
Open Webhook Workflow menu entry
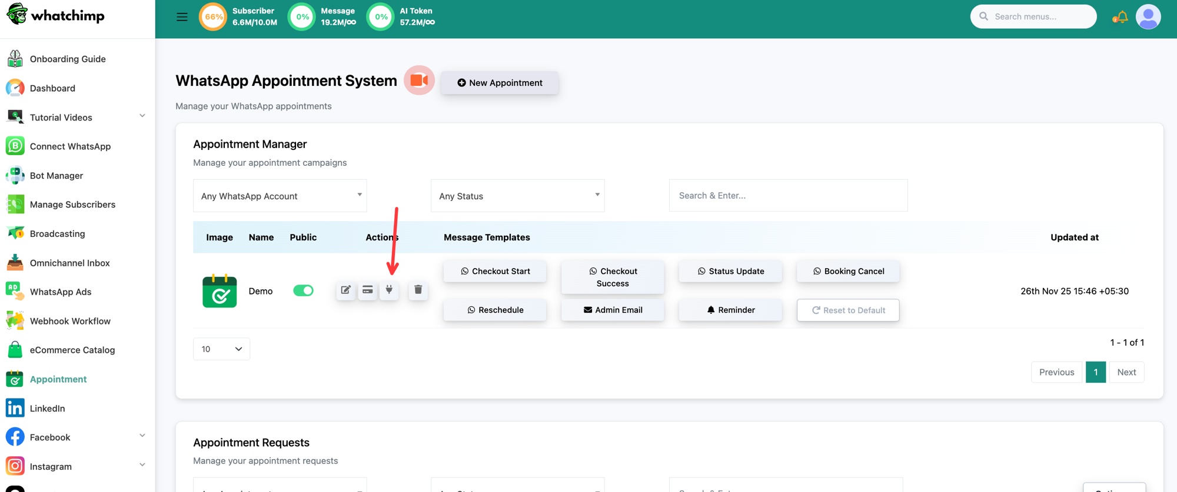70,321
